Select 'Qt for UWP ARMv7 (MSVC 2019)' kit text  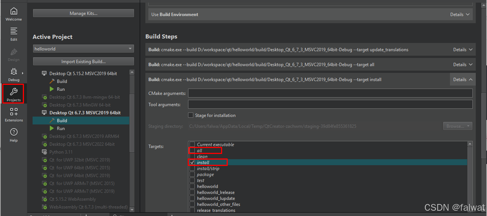pyautogui.click(x=82, y=191)
